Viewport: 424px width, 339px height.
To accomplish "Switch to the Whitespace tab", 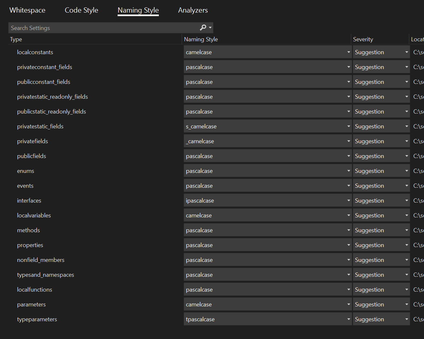I will pyautogui.click(x=27, y=10).
